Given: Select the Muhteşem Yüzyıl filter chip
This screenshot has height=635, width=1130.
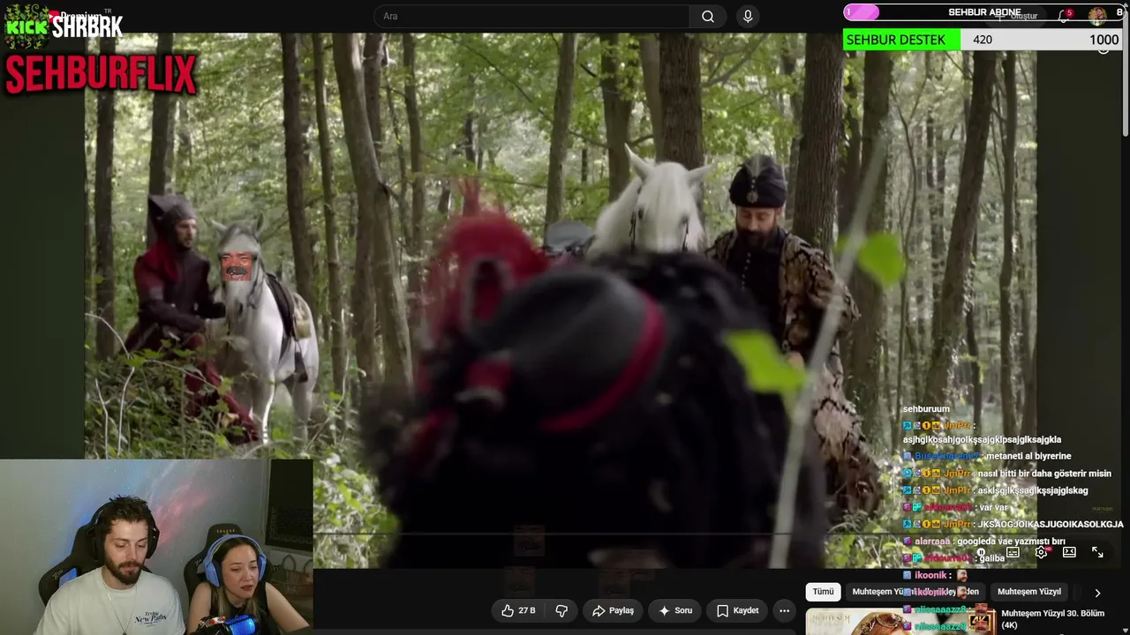Looking at the screenshot, I should pyautogui.click(x=1028, y=592).
